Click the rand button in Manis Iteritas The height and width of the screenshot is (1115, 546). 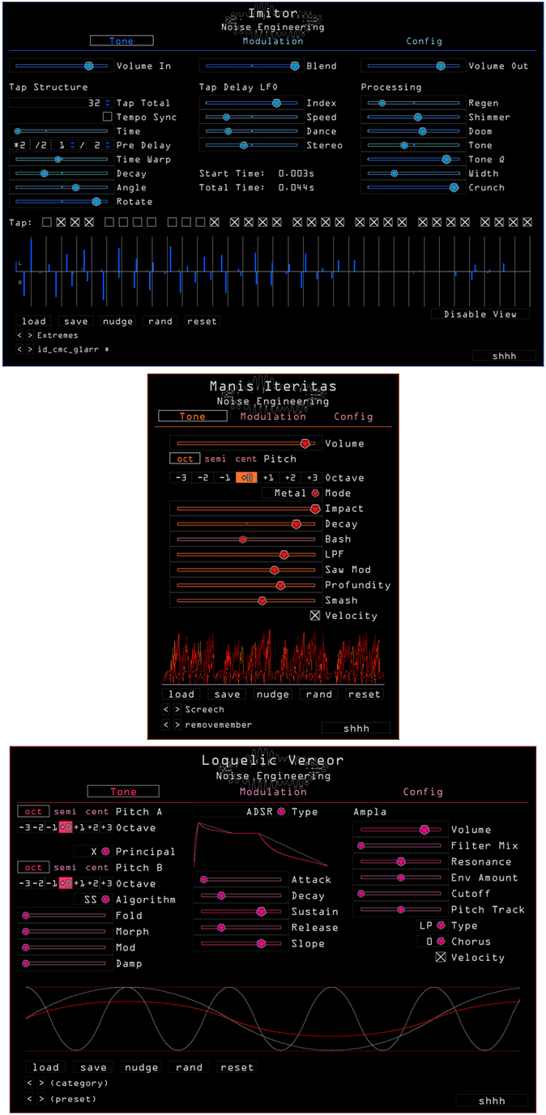pyautogui.click(x=319, y=694)
